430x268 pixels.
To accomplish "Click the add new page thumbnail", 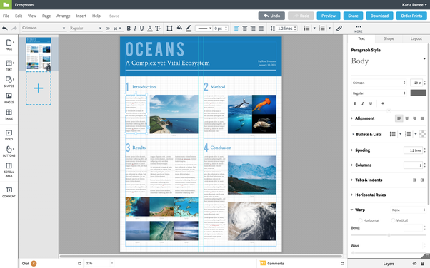I will tap(39, 88).
